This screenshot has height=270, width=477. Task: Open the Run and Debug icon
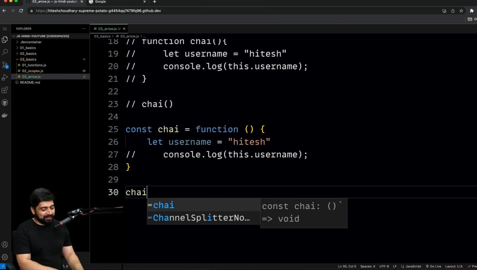coord(5,77)
